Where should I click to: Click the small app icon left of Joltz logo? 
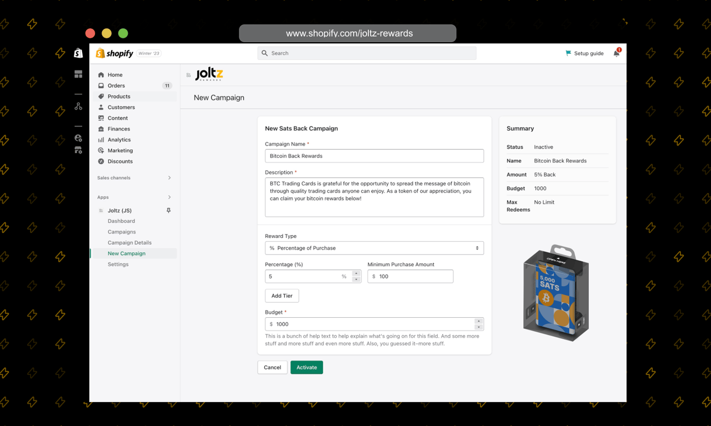(189, 75)
